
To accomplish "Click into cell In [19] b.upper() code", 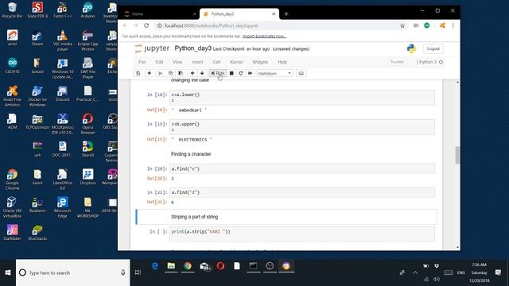I will pyautogui.click(x=302, y=127).
